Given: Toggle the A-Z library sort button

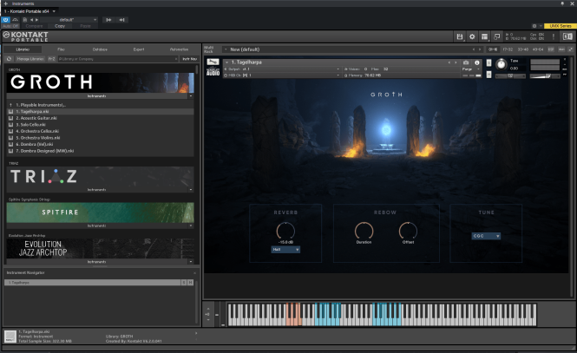Looking at the screenshot, I should point(51,59).
